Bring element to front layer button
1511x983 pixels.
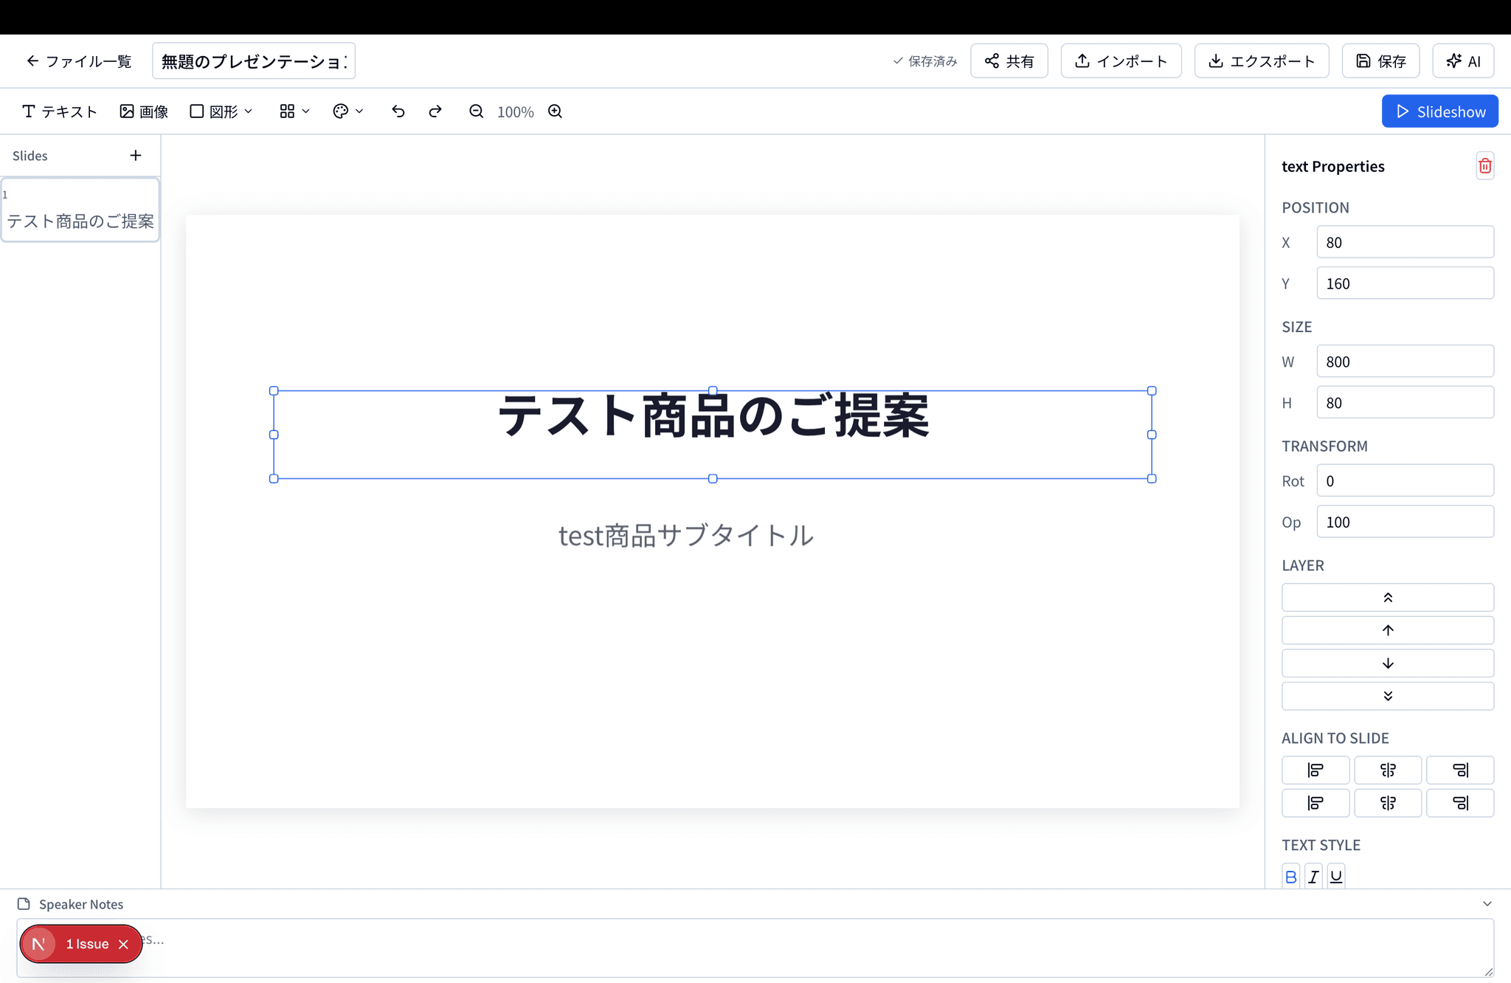[1387, 598]
